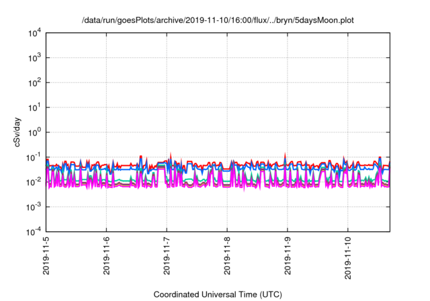Click the 10^-2 y-axis tick label
Viewport: 430px width, 301px height.
tap(34, 183)
